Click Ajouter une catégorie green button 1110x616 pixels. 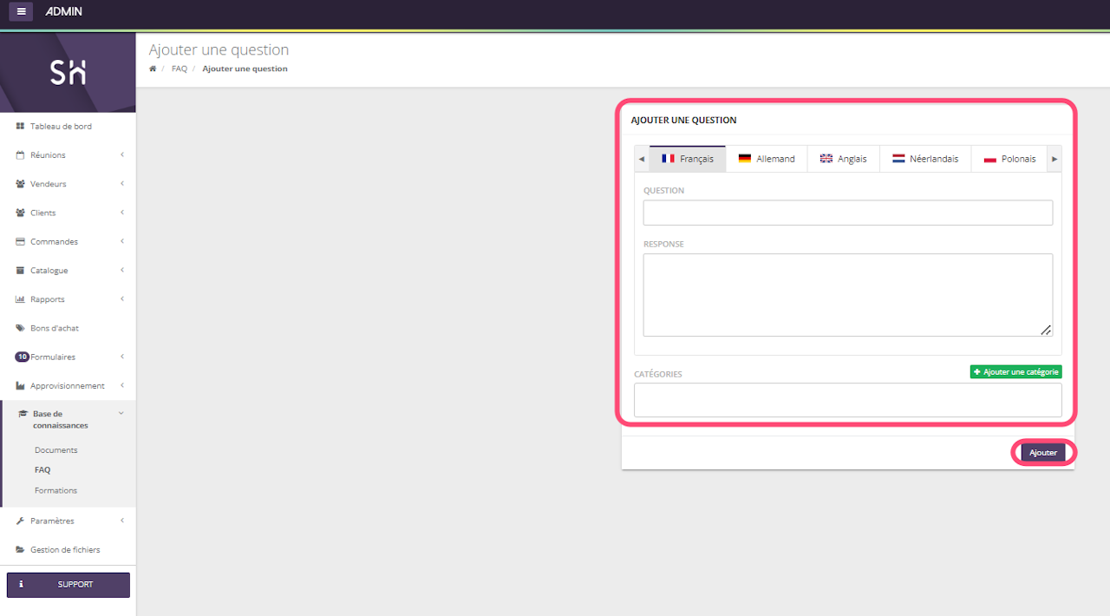coord(1015,371)
